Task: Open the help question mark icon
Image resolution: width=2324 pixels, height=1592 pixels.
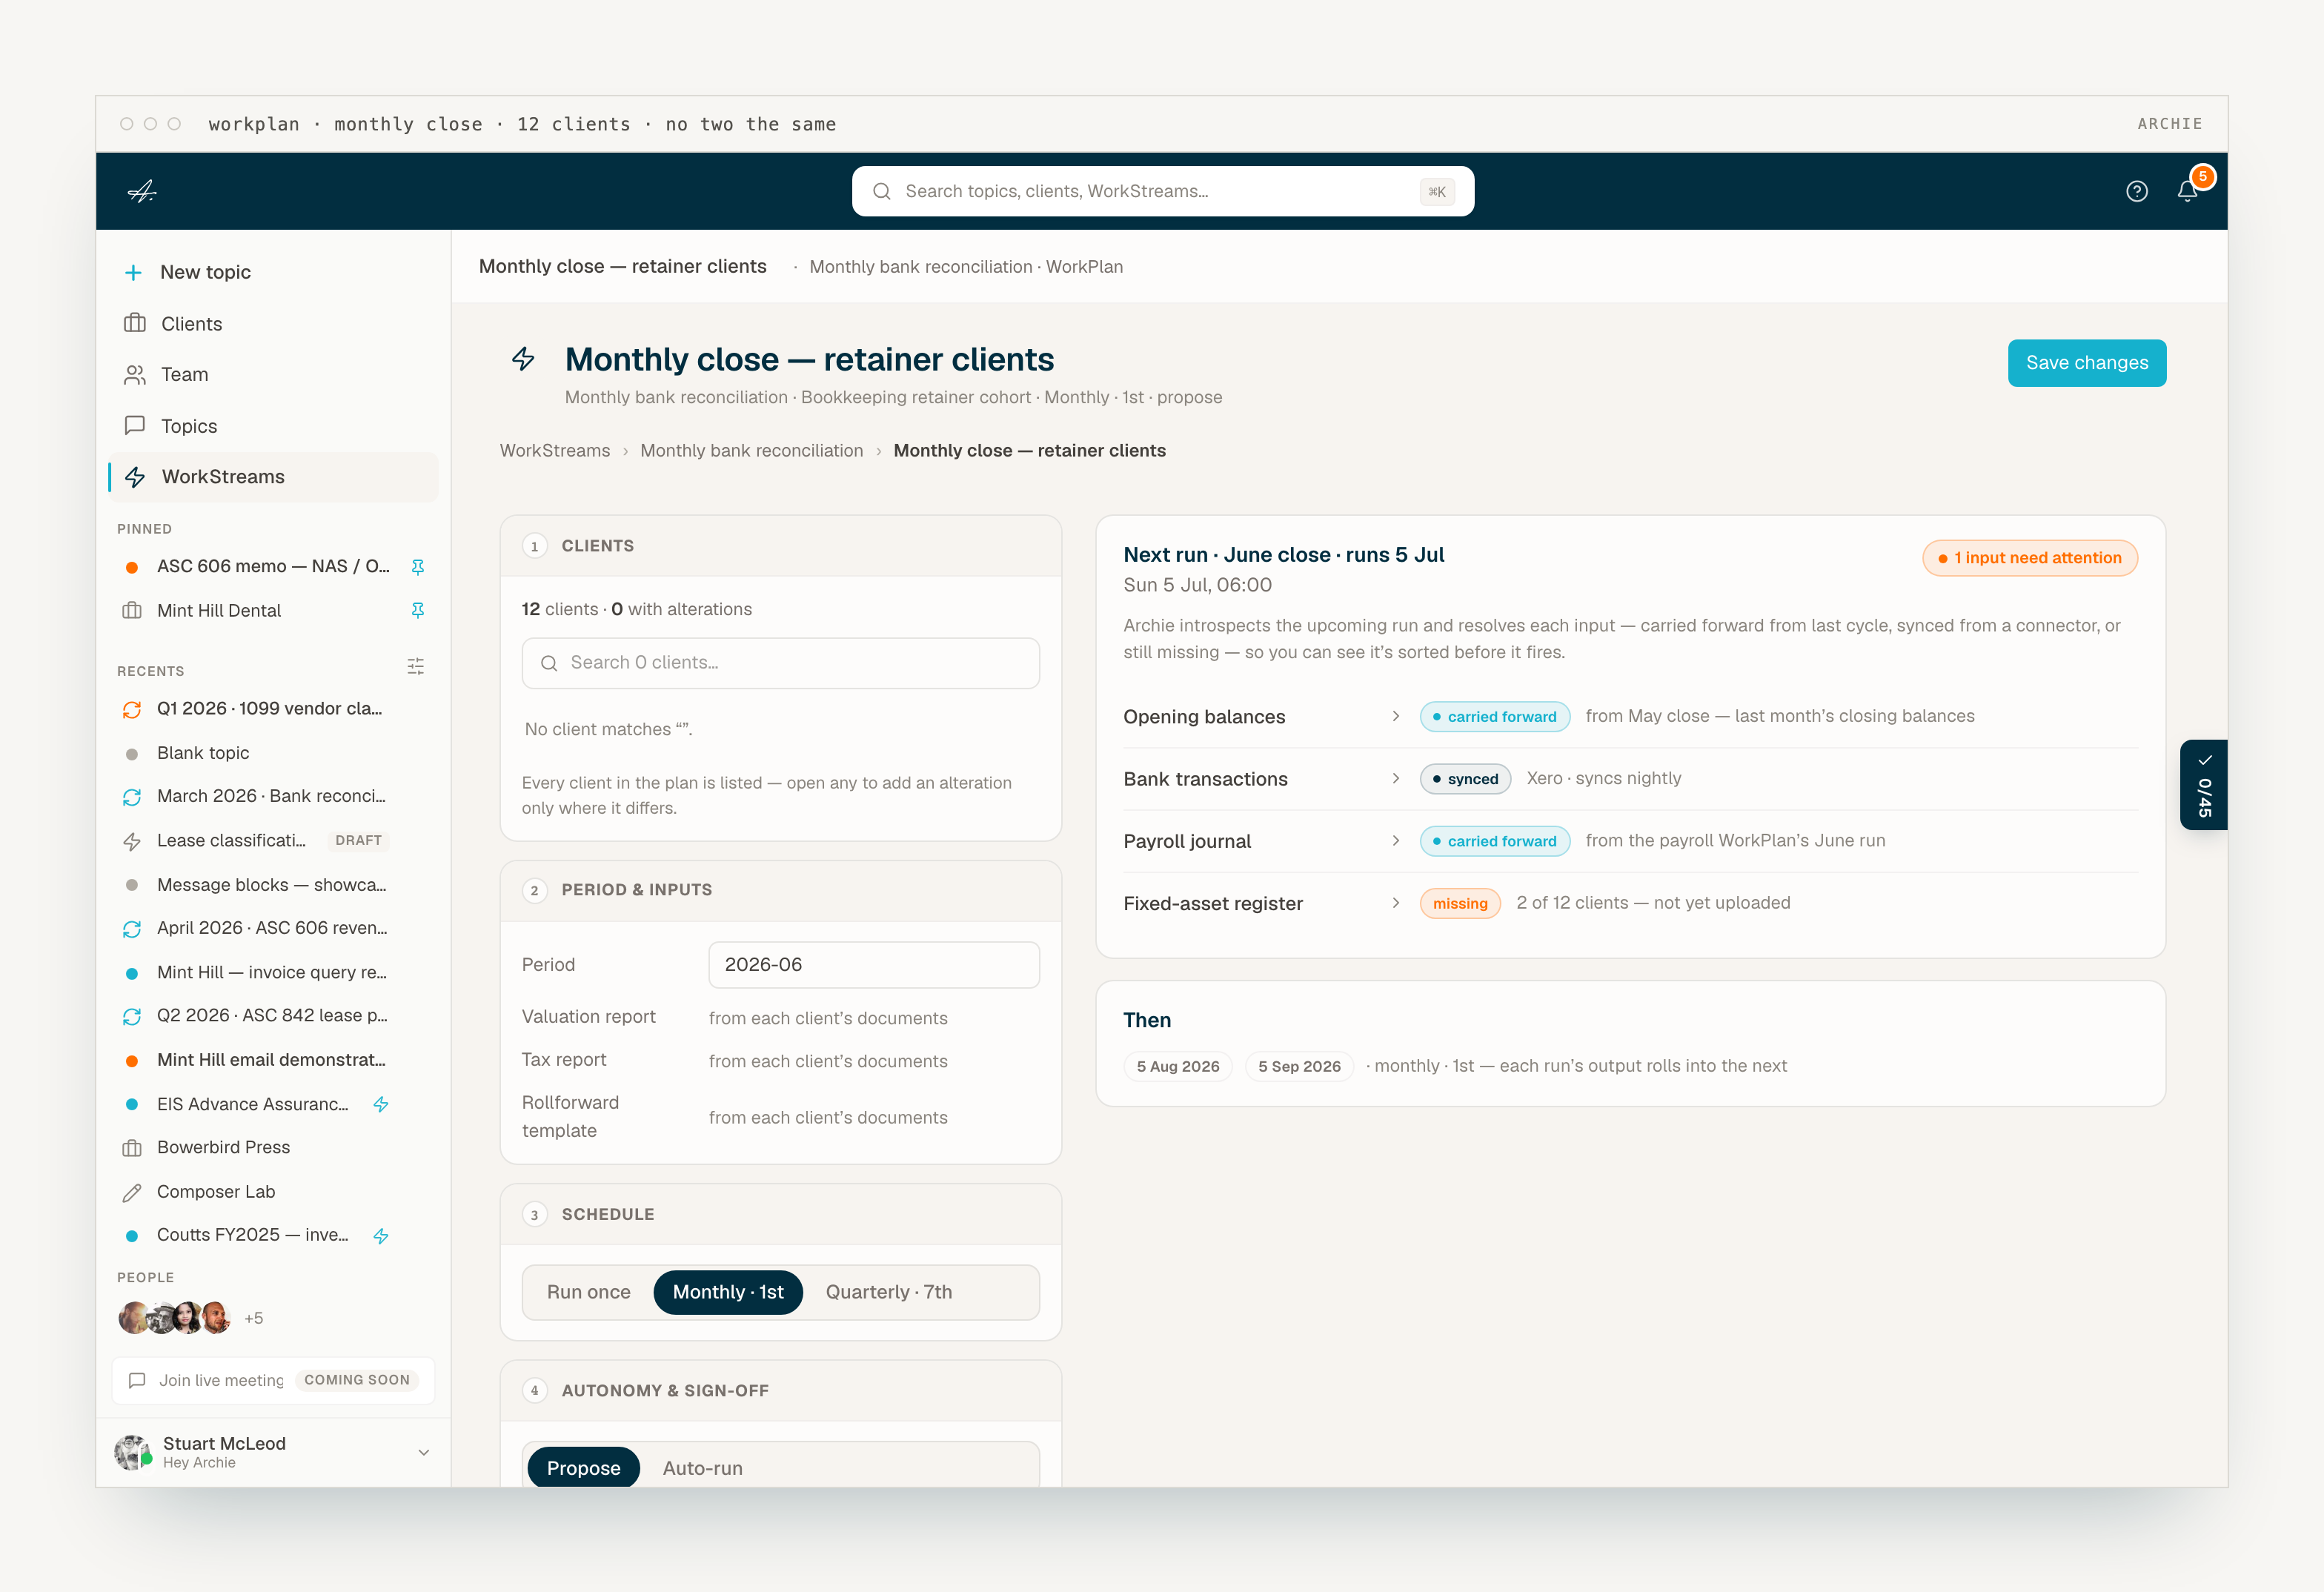Action: (x=2136, y=191)
